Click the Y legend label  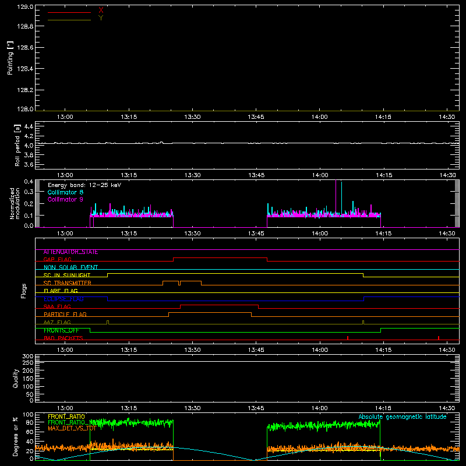point(101,18)
